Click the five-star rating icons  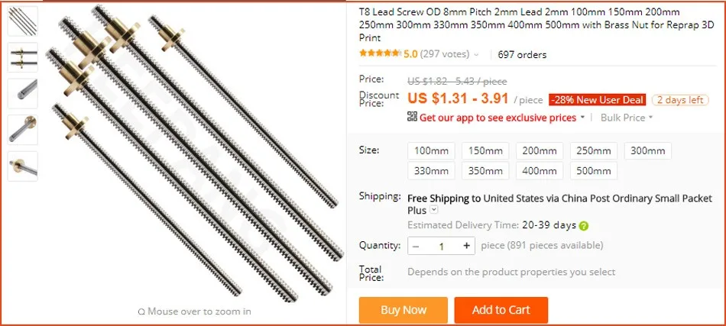pos(380,53)
